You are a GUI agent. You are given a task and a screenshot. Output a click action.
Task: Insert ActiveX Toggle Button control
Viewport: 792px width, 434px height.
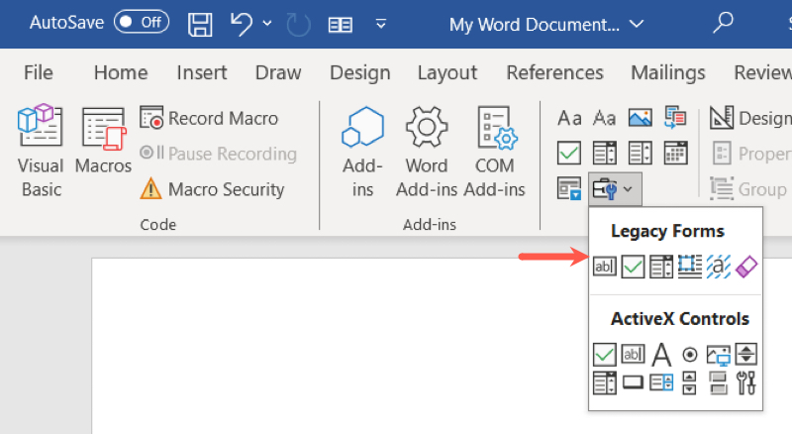click(x=718, y=382)
